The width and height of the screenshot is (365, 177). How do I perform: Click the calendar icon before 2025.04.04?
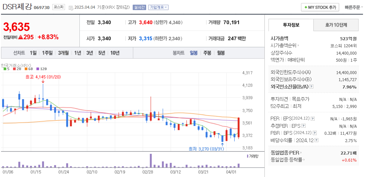[71, 7]
